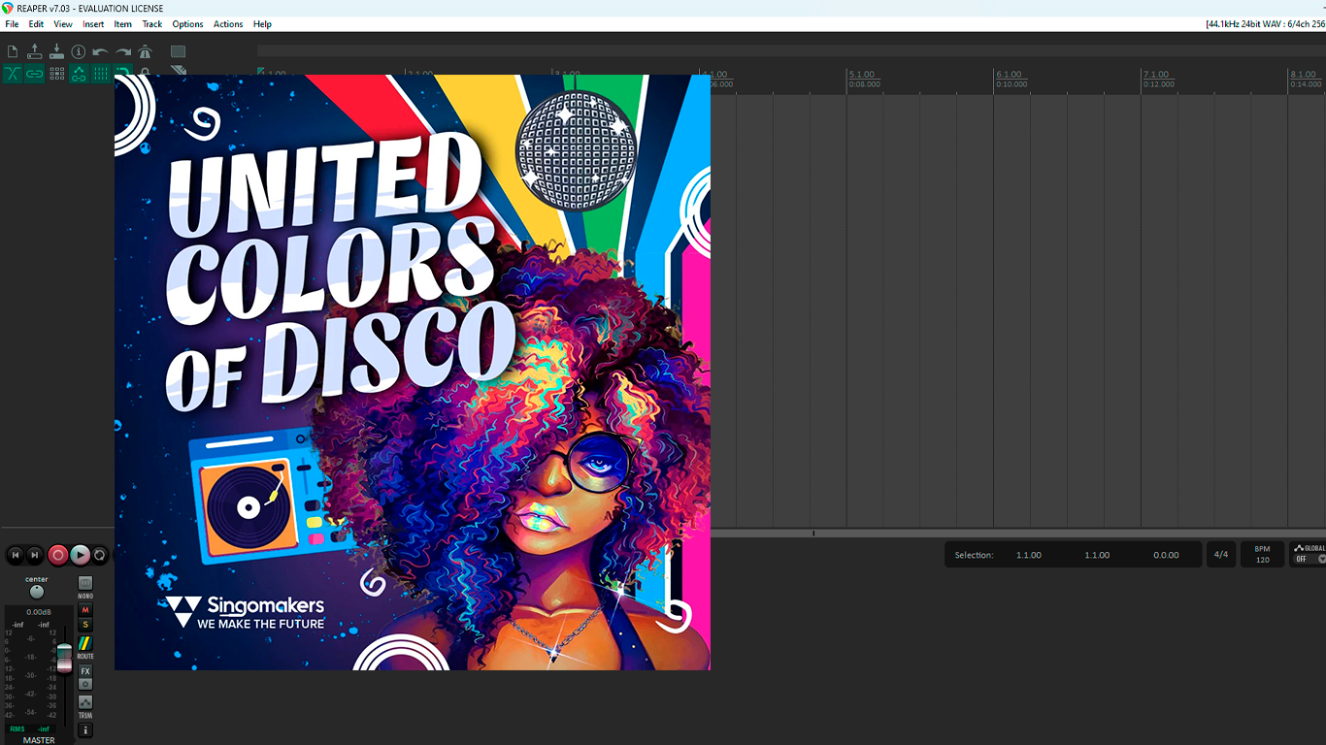The height and width of the screenshot is (745, 1326).
Task: Click the master track info 'i' button
Action: click(85, 730)
